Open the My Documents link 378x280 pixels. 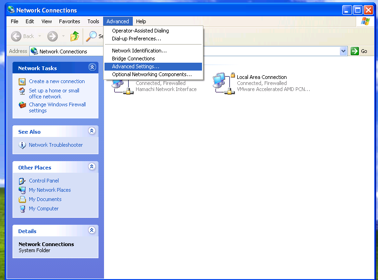point(45,200)
